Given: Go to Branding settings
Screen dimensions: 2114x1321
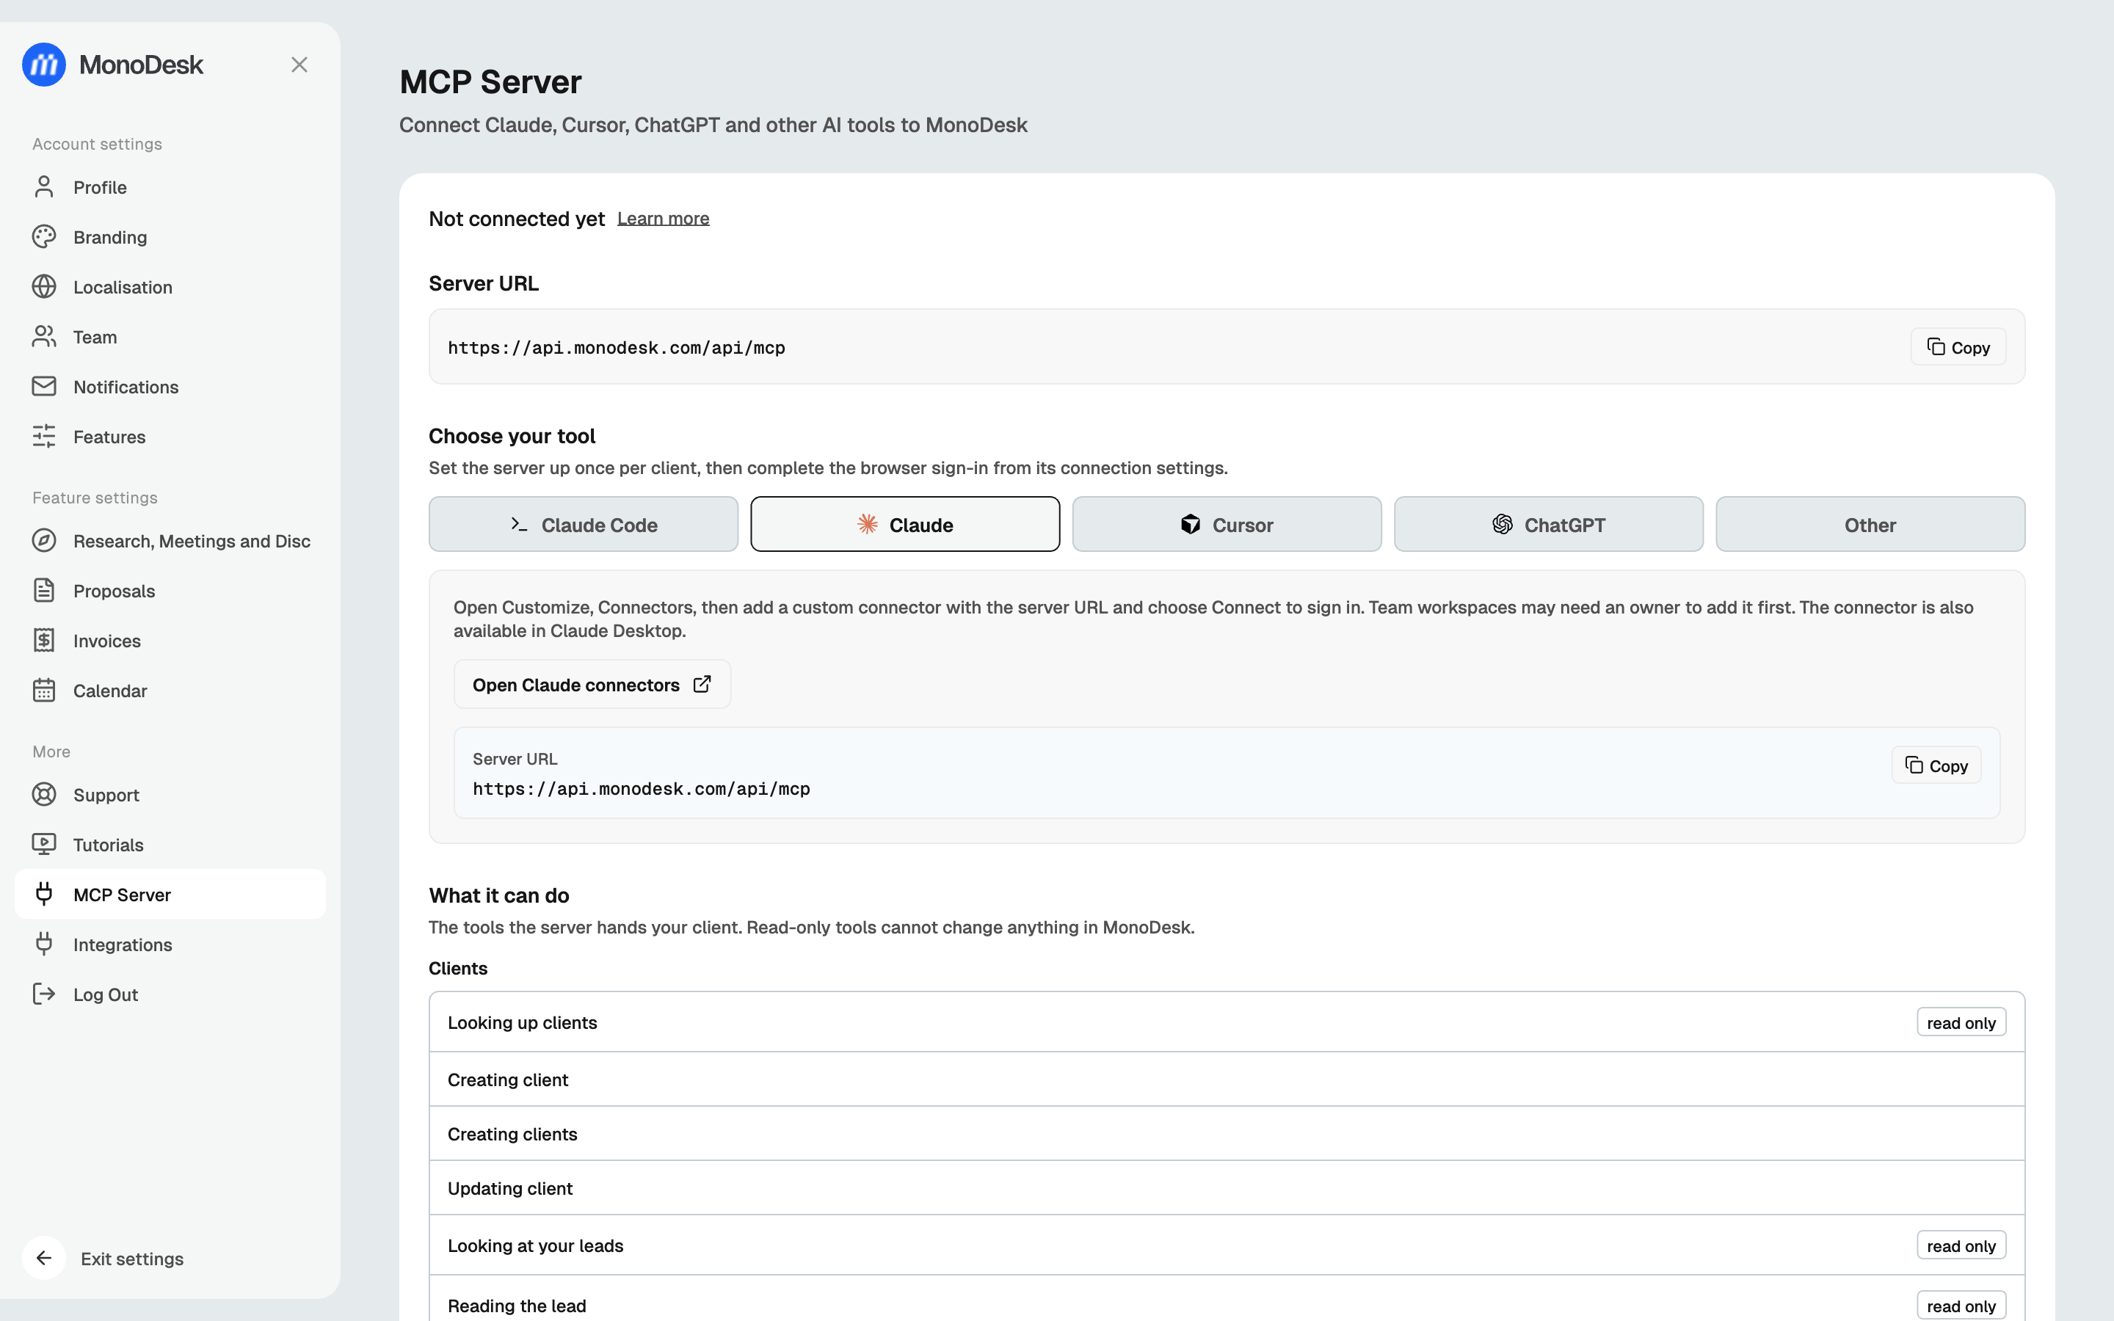Looking at the screenshot, I should (170, 237).
